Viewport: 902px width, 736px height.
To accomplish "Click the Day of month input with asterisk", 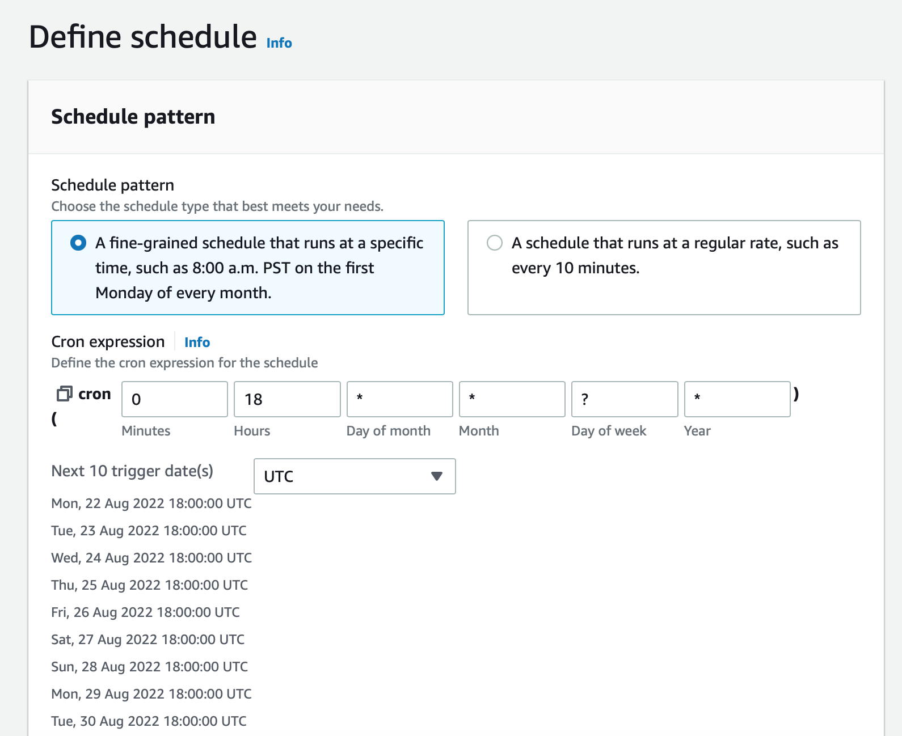I will click(x=399, y=399).
